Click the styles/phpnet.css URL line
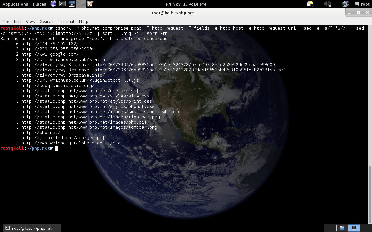This screenshot has height=232, width=372. pos(88,106)
